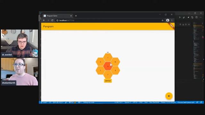The image size is (205, 115).
Task: Click the git branch in status bar
Action: pyautogui.click(x=44, y=103)
